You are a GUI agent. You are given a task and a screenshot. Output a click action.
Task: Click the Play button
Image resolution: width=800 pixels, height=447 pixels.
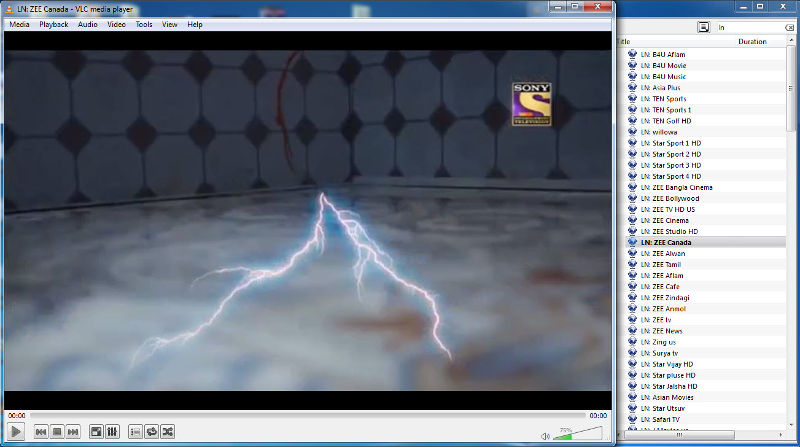point(15,432)
